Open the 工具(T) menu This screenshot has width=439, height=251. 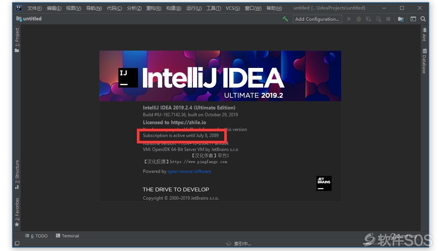click(214, 8)
